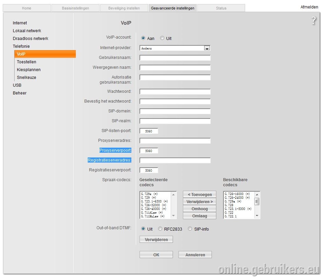Open Snelkeuze under Telefonie
The width and height of the screenshot is (323, 277).
coord(26,78)
